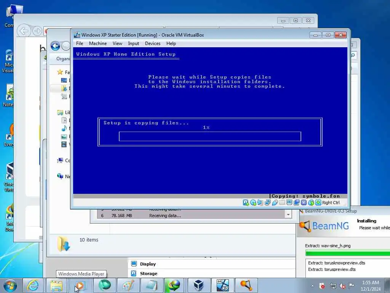Click the muted volume icon in system tray
This screenshot has width=390, height=293.
tap(342, 286)
